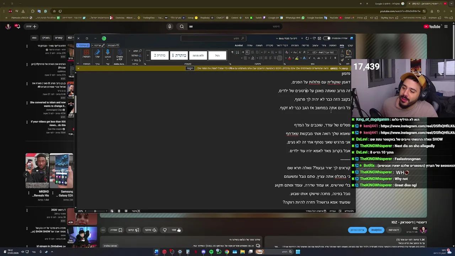Select right-to-left text direction toggle

pos(247,52)
